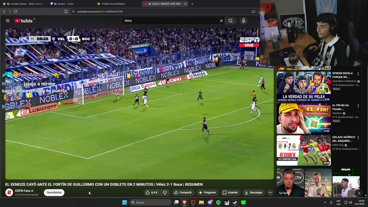This screenshot has width=368, height=207.
Task: Toggle the system tray microphone icon
Action: (331, 202)
